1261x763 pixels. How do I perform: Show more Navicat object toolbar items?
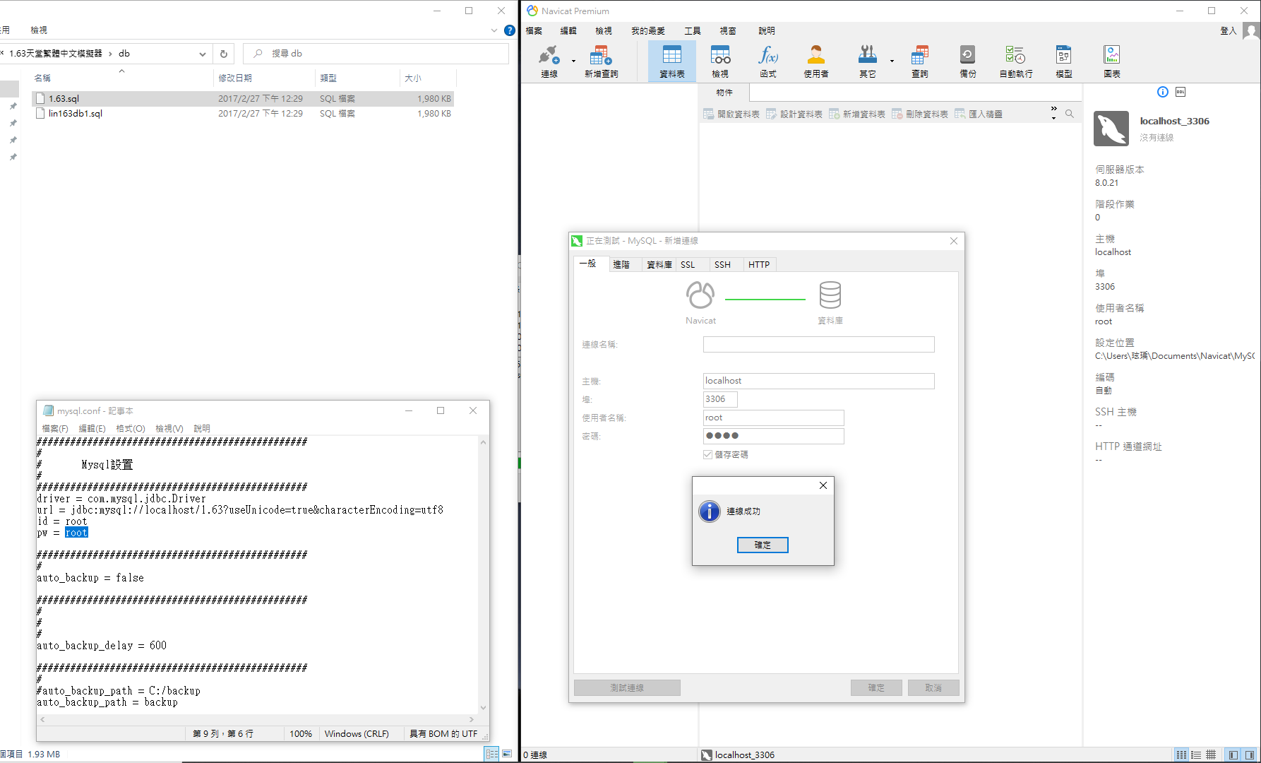click(1054, 113)
